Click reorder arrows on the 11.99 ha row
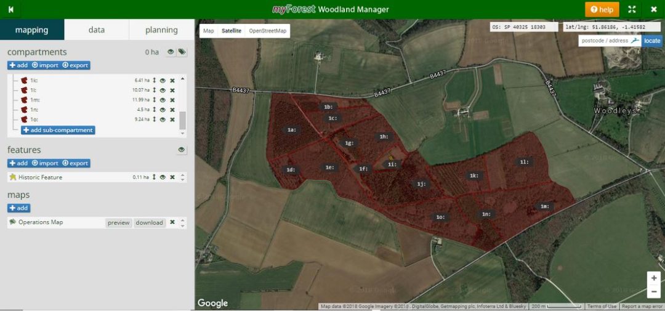 pyautogui.click(x=155, y=100)
